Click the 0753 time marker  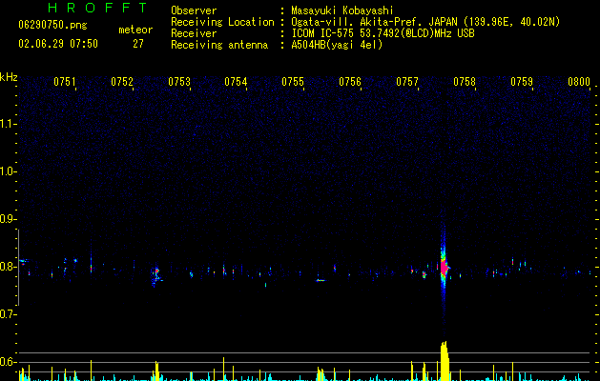[179, 82]
